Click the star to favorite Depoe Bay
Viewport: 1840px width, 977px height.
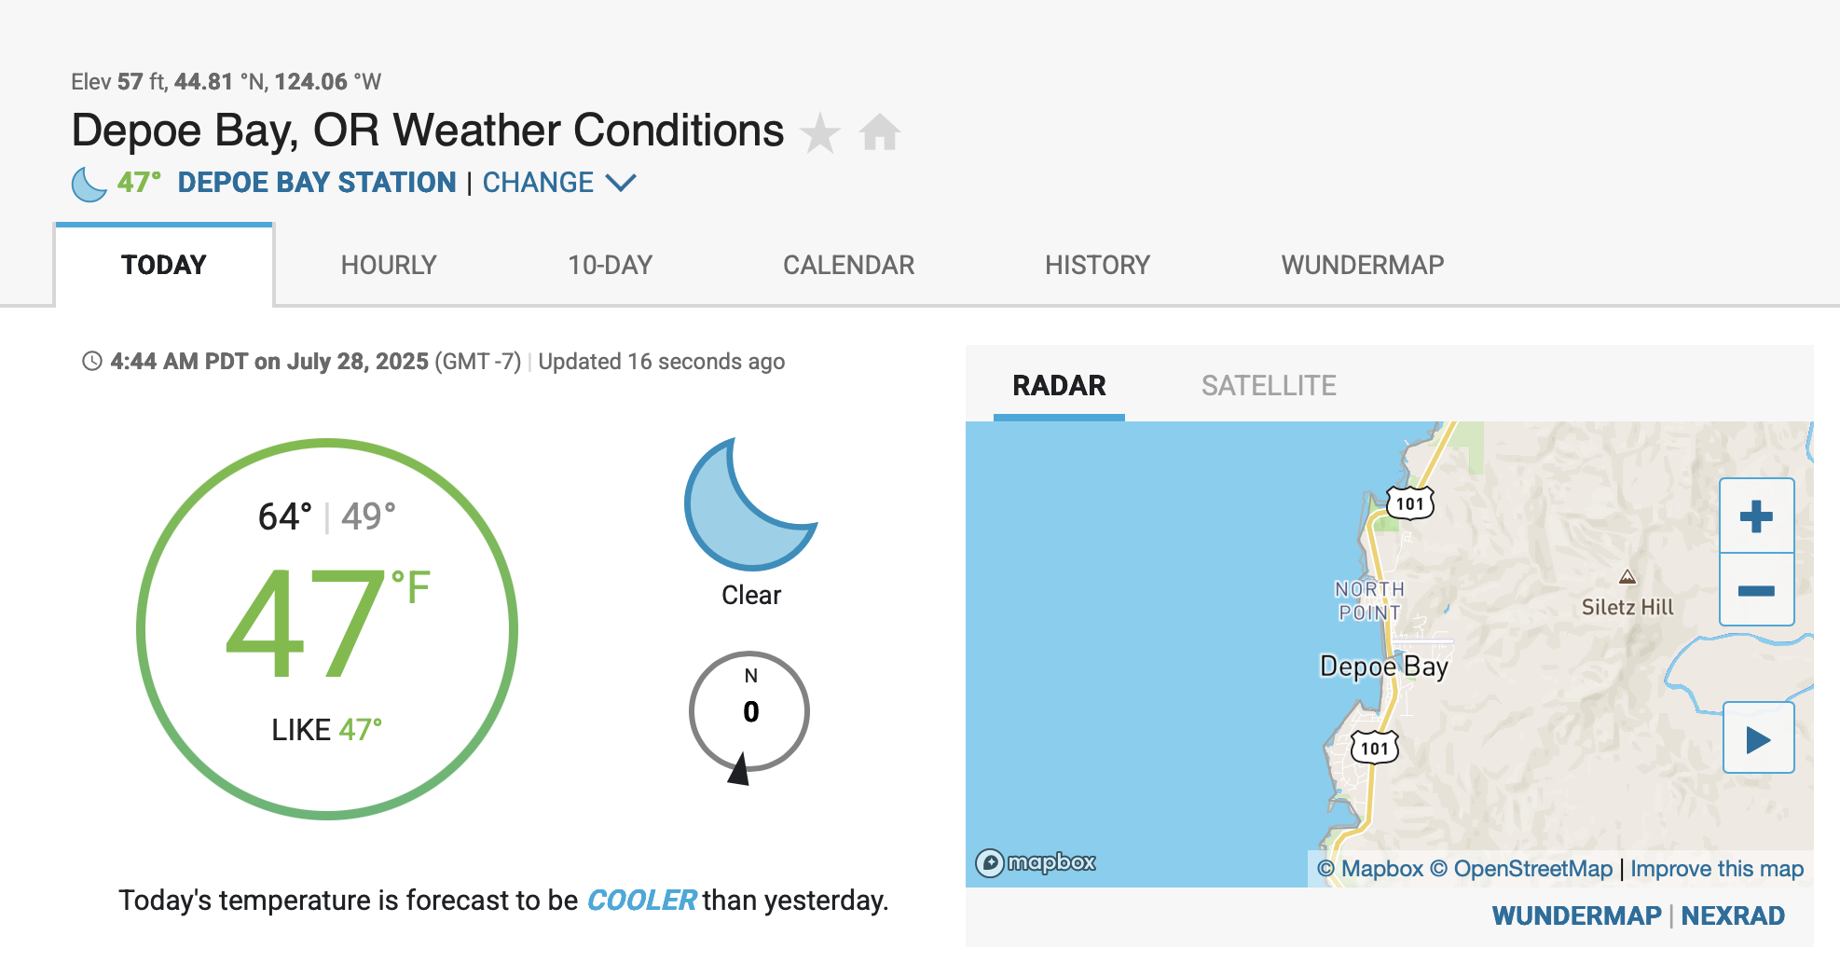coord(821,132)
